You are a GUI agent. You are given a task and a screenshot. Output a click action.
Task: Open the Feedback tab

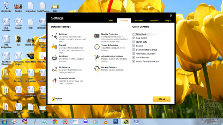pos(154,20)
